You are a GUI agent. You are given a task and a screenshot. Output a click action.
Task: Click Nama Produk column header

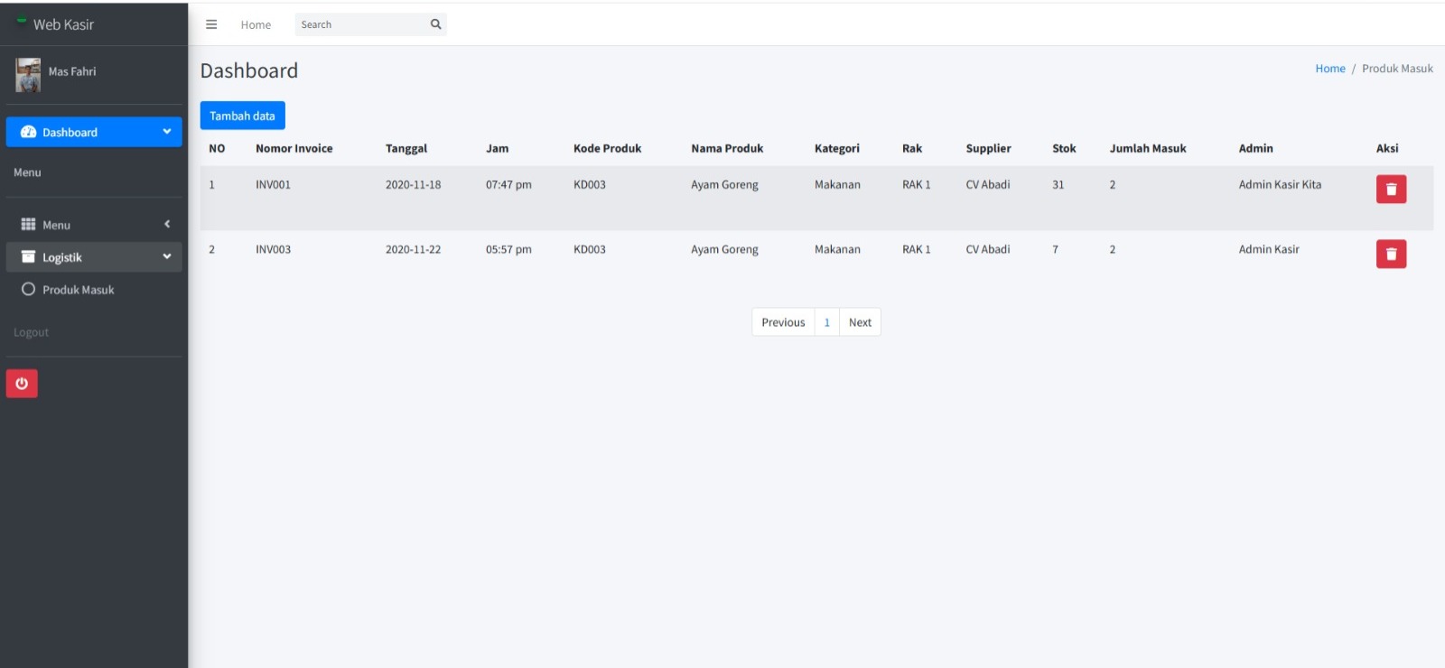click(x=727, y=148)
